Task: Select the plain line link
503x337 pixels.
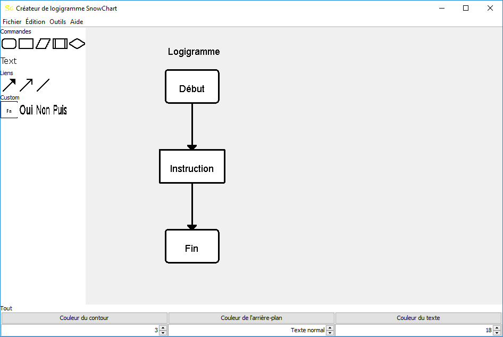Action: [x=43, y=85]
